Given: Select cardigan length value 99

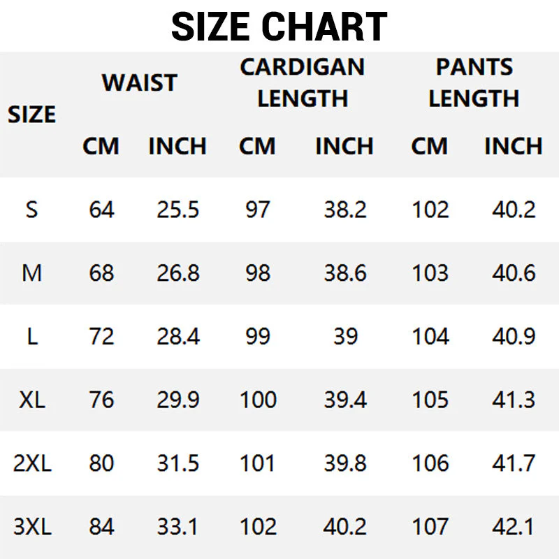Looking at the screenshot, I should [258, 337].
